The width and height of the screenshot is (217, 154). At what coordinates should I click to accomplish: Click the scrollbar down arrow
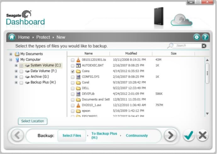[207, 114]
